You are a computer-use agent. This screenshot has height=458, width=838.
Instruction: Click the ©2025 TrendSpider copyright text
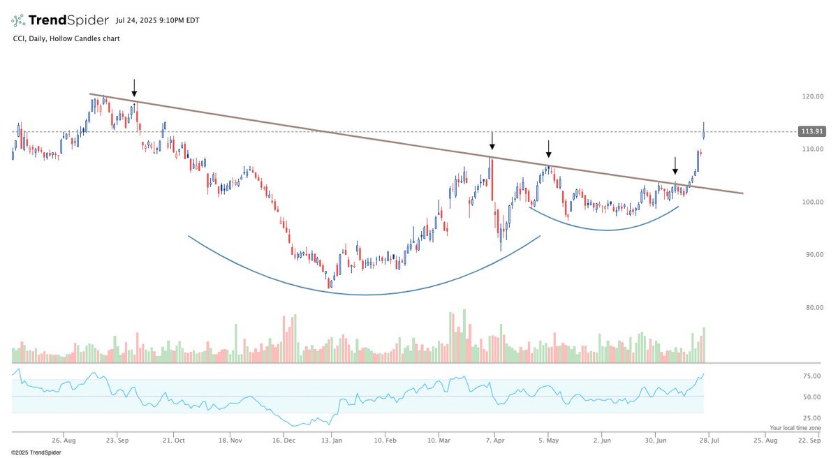[36, 452]
